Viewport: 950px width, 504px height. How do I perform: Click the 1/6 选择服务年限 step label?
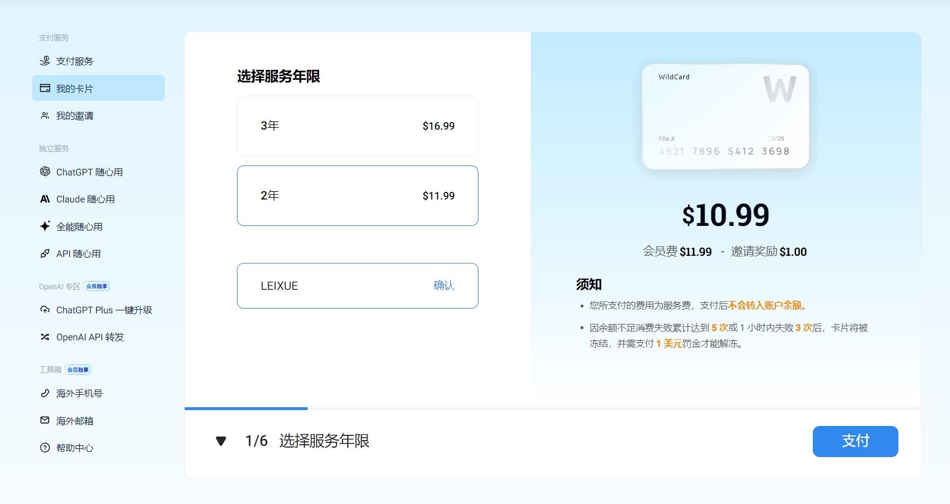(x=307, y=441)
